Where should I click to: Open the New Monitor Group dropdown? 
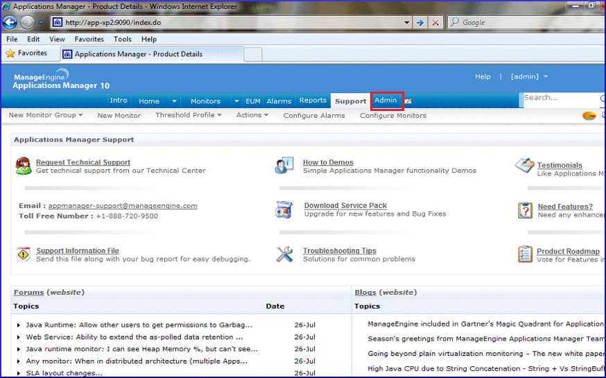46,115
